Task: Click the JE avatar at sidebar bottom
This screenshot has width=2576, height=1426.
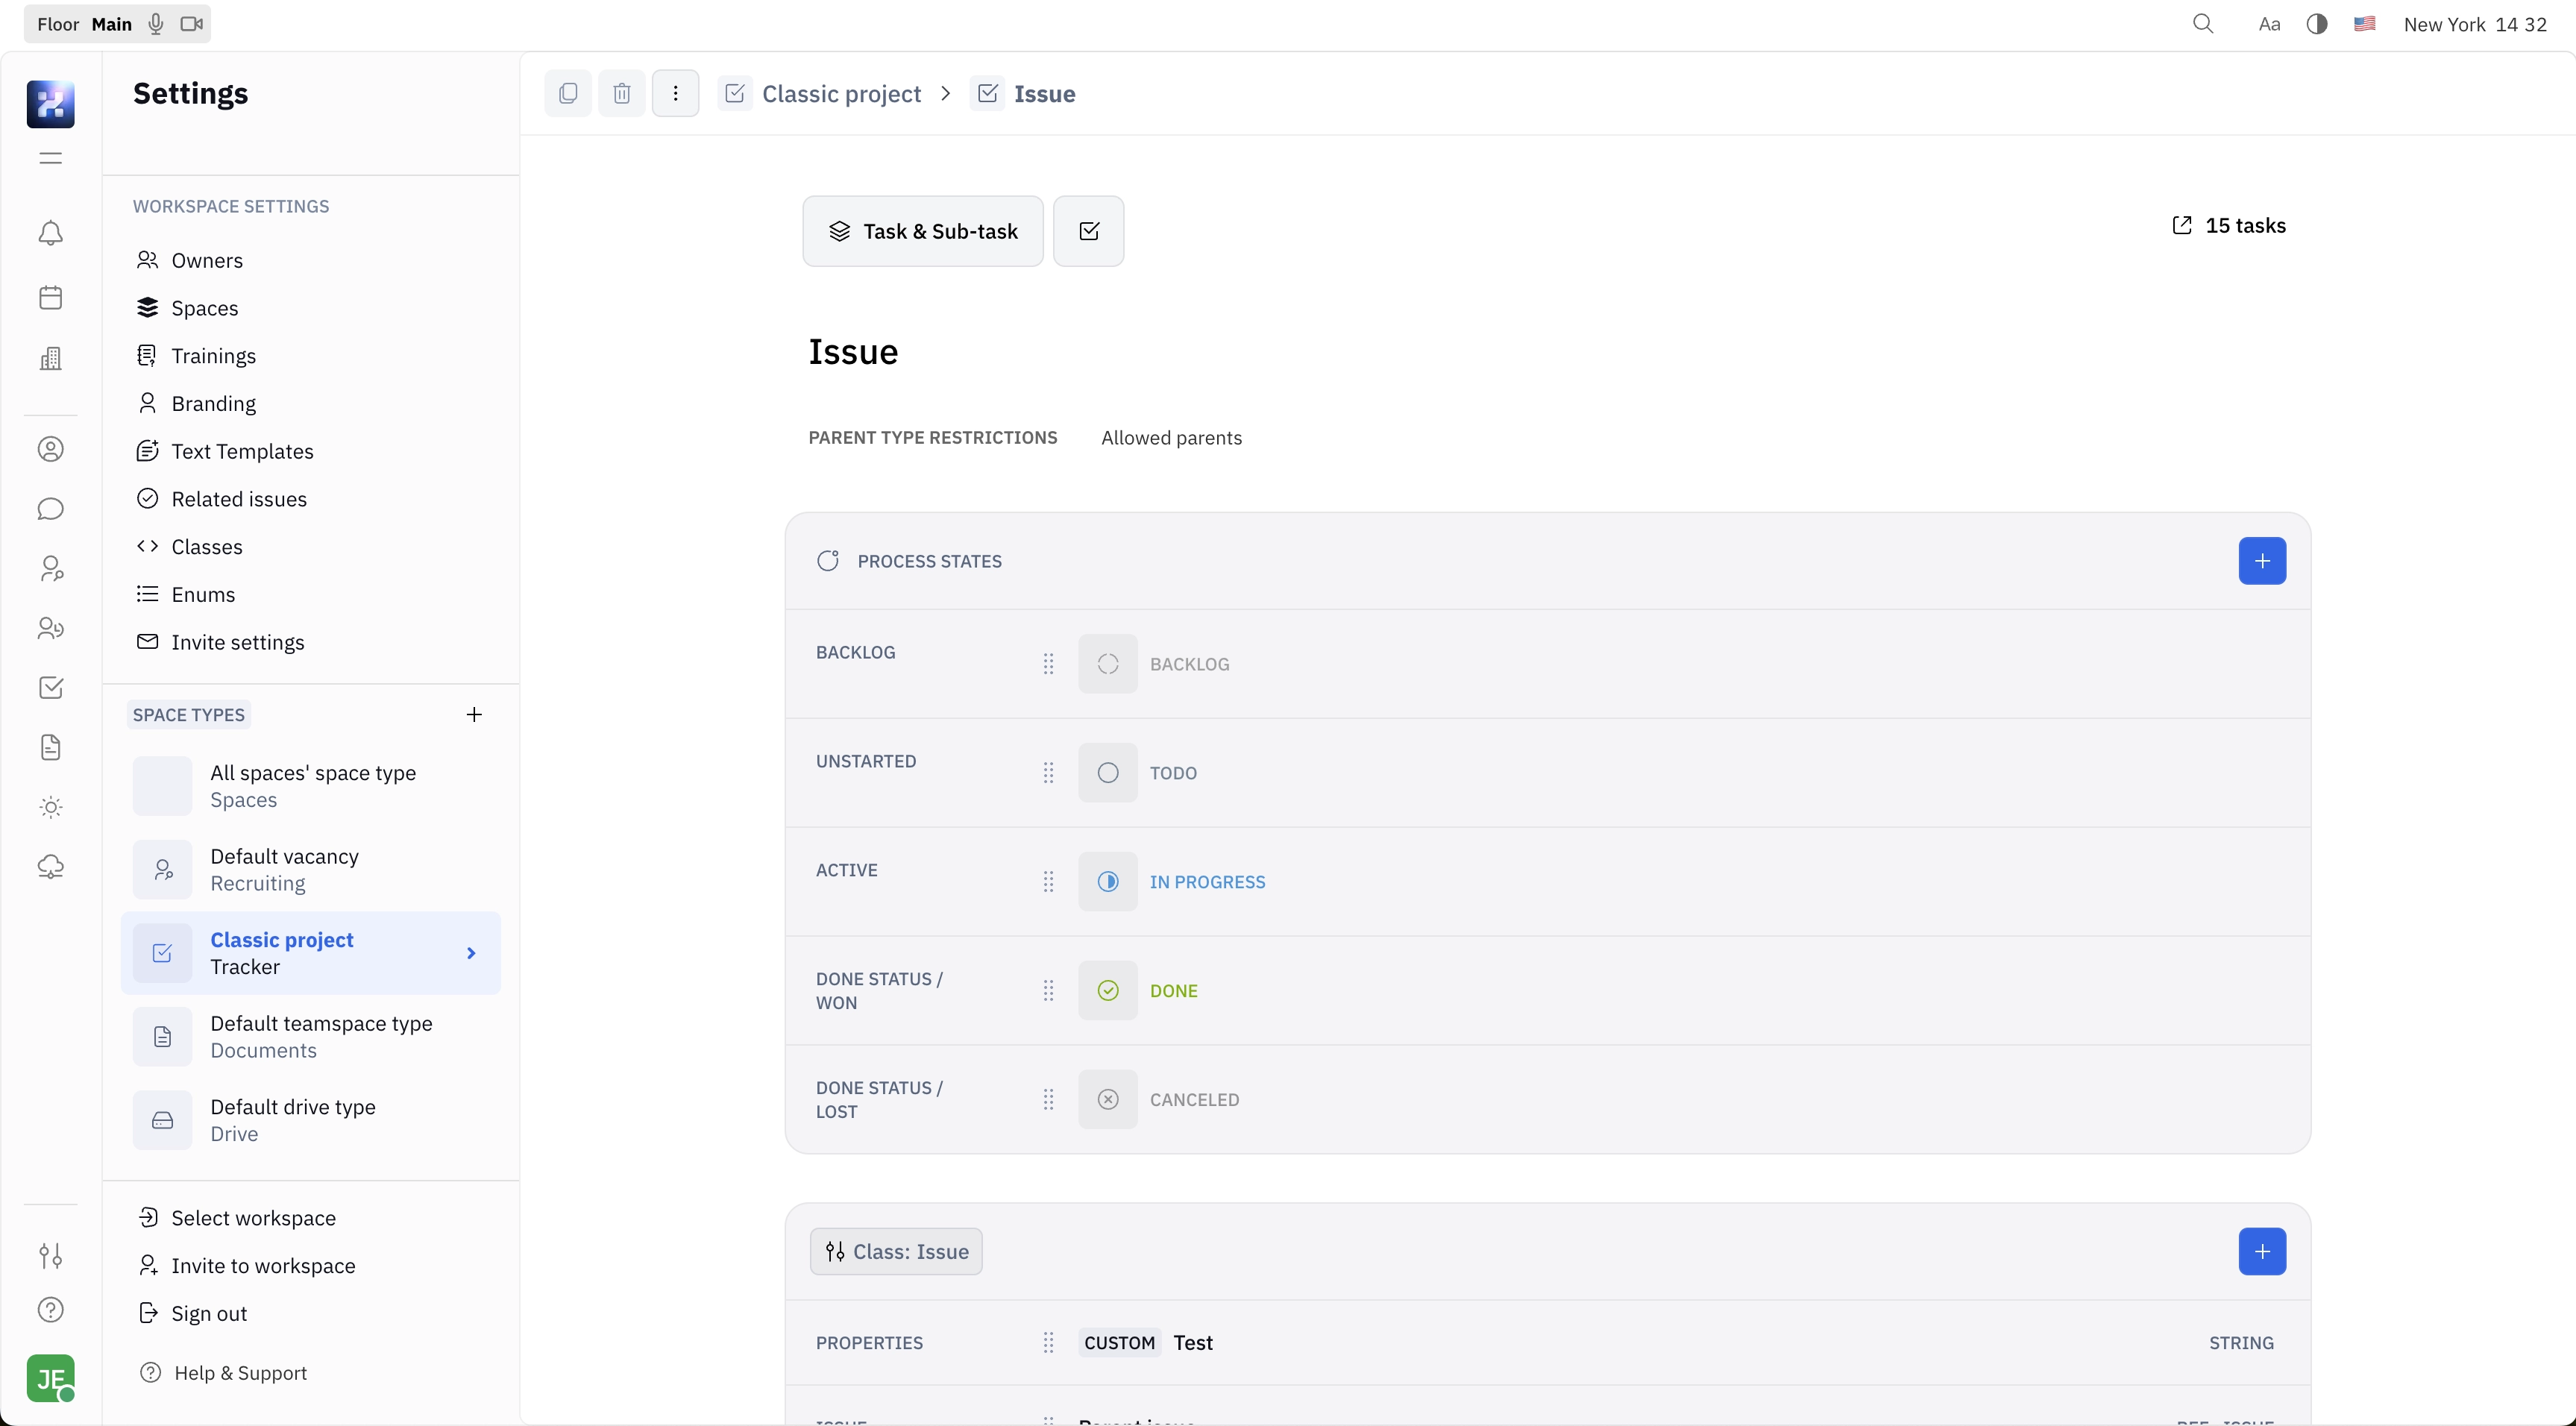Action: coord(50,1379)
